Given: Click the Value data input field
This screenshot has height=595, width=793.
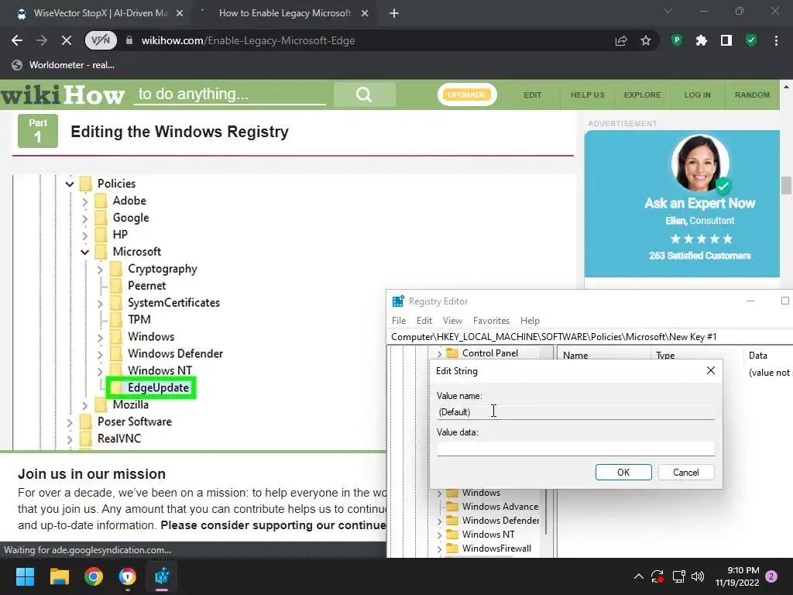Looking at the screenshot, I should point(575,449).
